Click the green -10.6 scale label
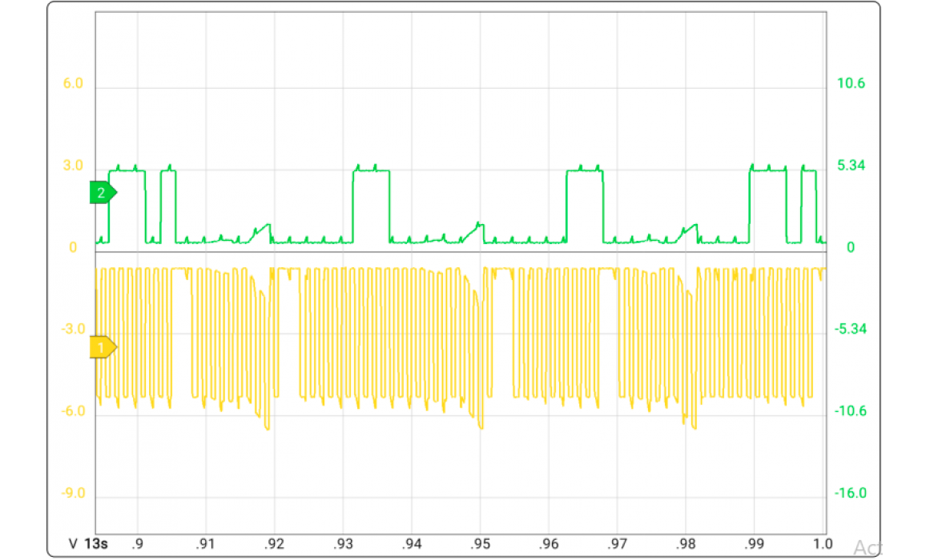926x560 pixels. point(851,411)
